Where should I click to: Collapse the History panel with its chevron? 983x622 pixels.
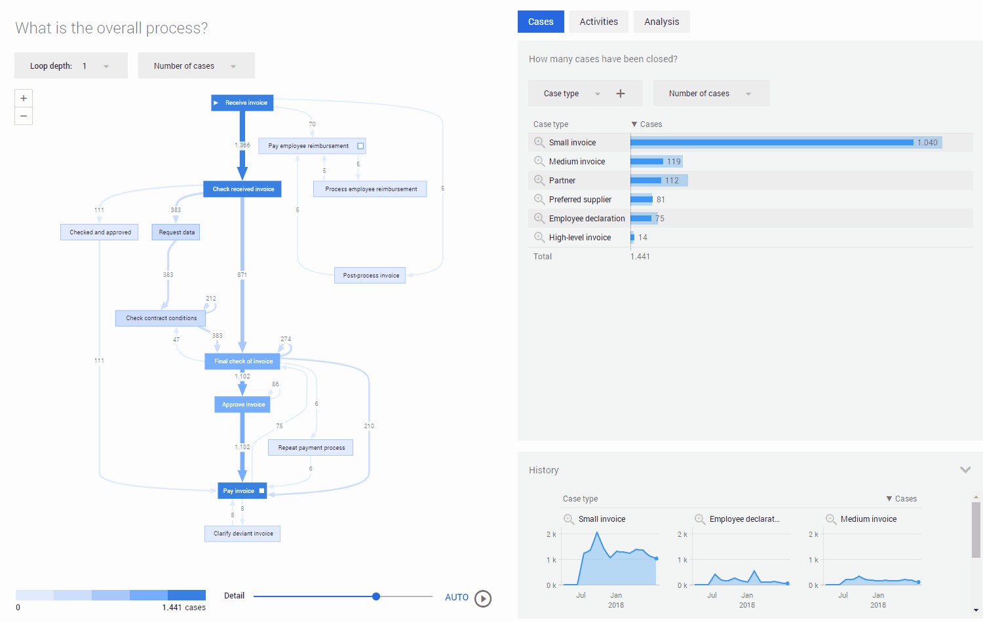tap(965, 469)
